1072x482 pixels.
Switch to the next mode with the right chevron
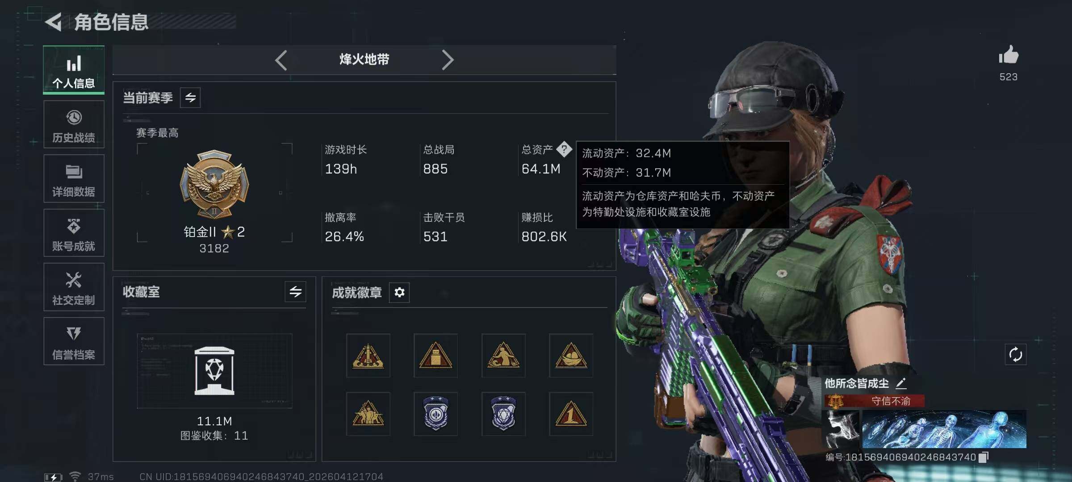click(448, 60)
